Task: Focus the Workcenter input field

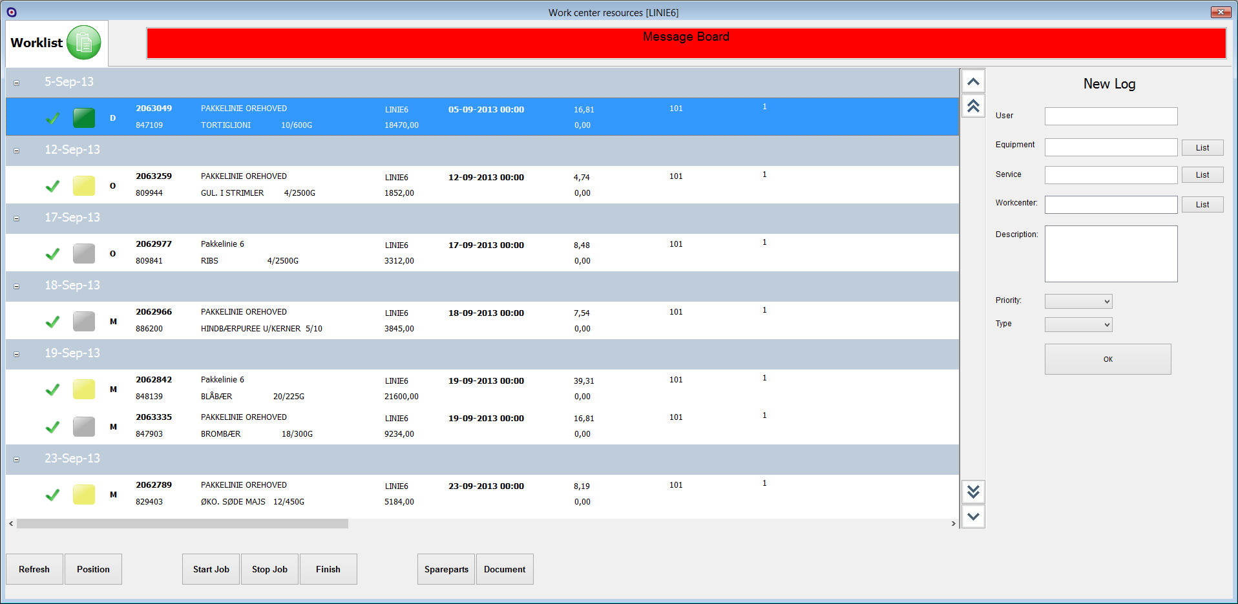Action: click(x=1111, y=205)
